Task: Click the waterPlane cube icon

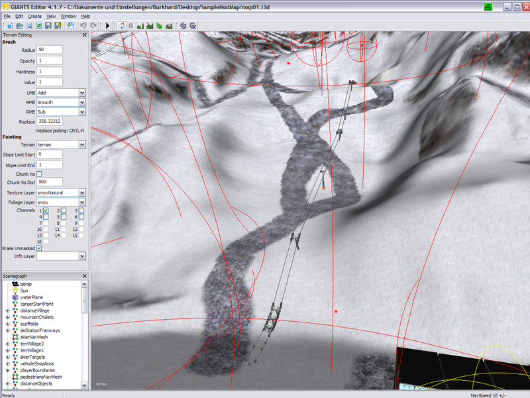Action: pyautogui.click(x=15, y=297)
